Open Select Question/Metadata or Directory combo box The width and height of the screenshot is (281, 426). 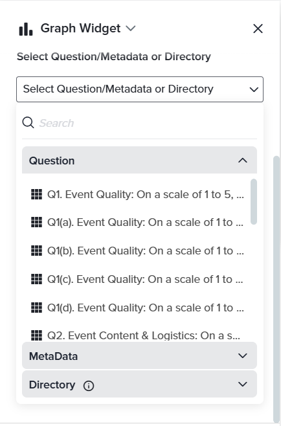tap(140, 89)
